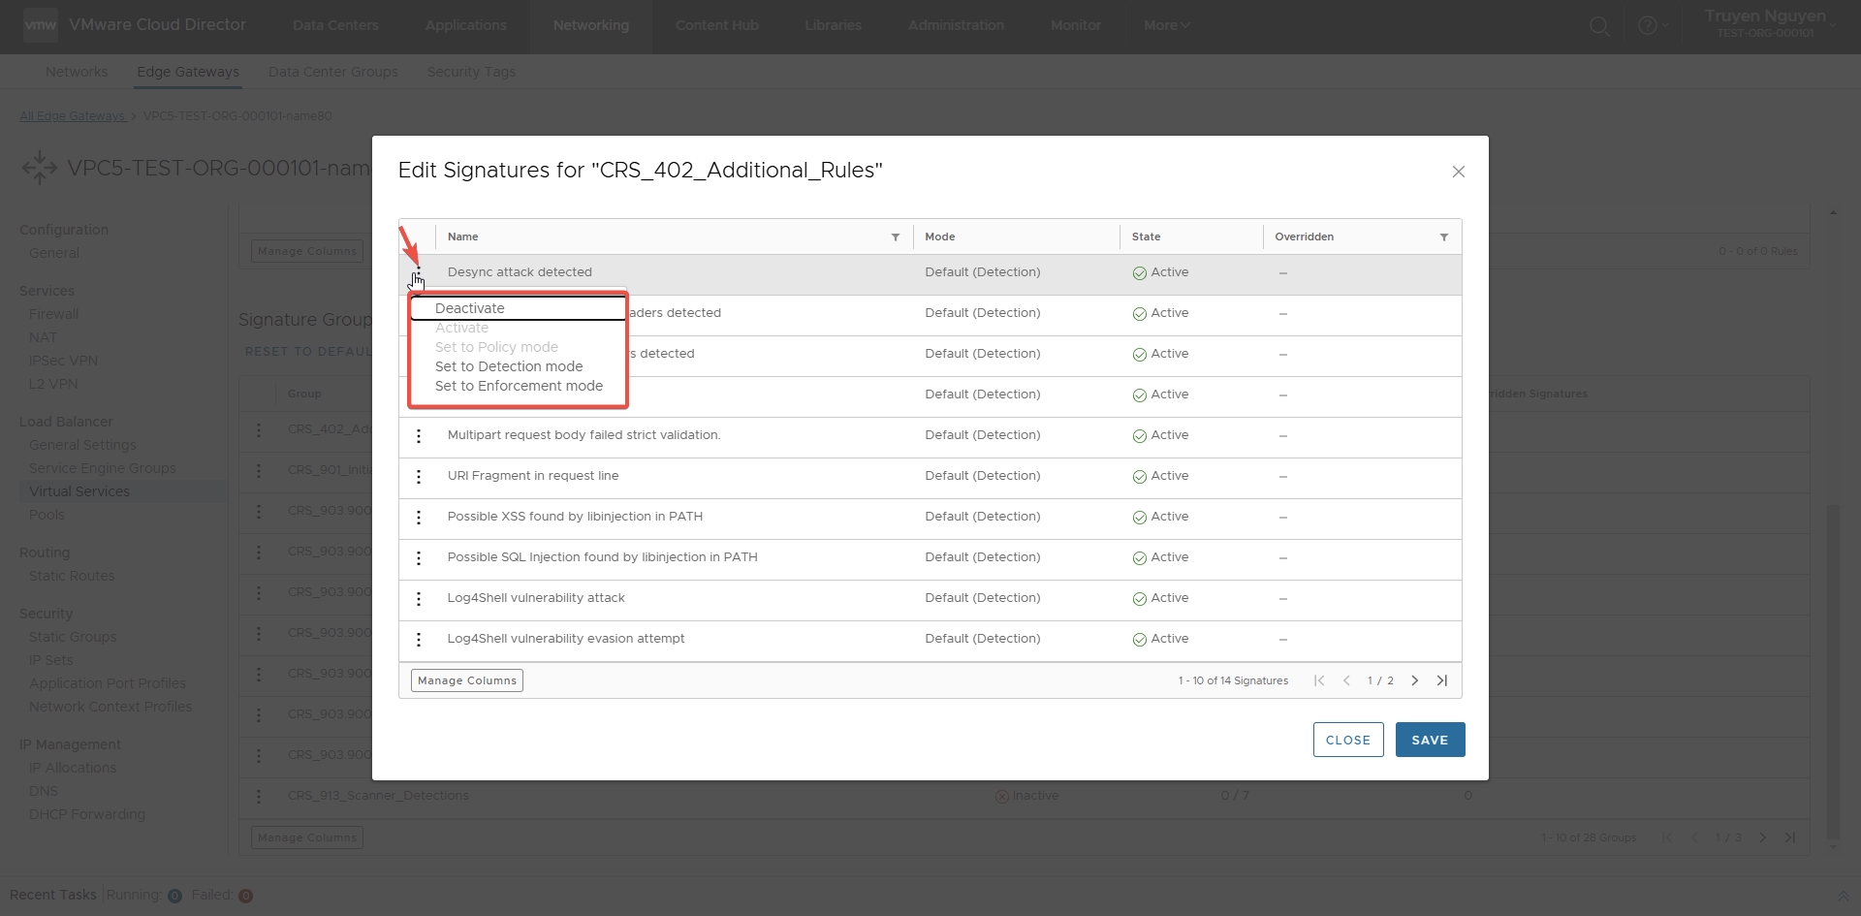
Task: Open actions menu for Log4Shell vulnerability attack
Action: point(419,599)
